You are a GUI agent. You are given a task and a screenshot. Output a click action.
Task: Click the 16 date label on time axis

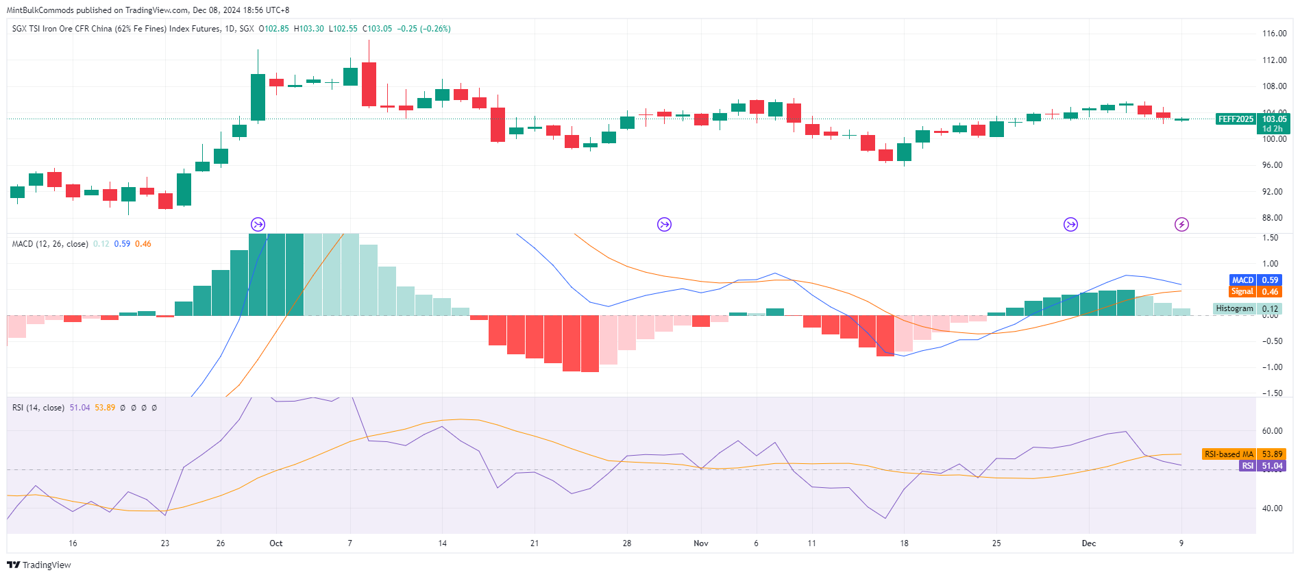(73, 543)
